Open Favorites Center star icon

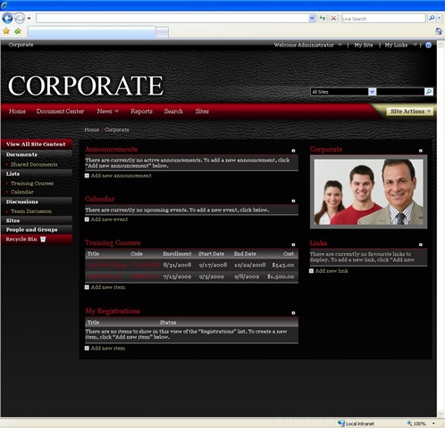[6, 31]
